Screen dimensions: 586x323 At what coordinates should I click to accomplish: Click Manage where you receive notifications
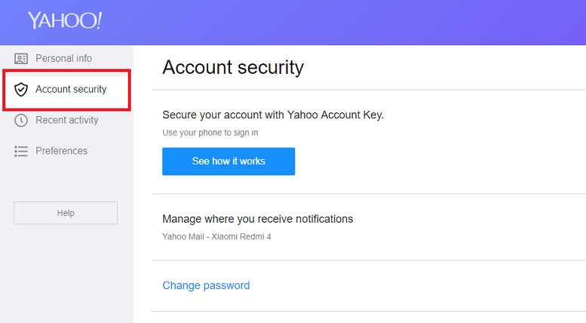pos(257,219)
